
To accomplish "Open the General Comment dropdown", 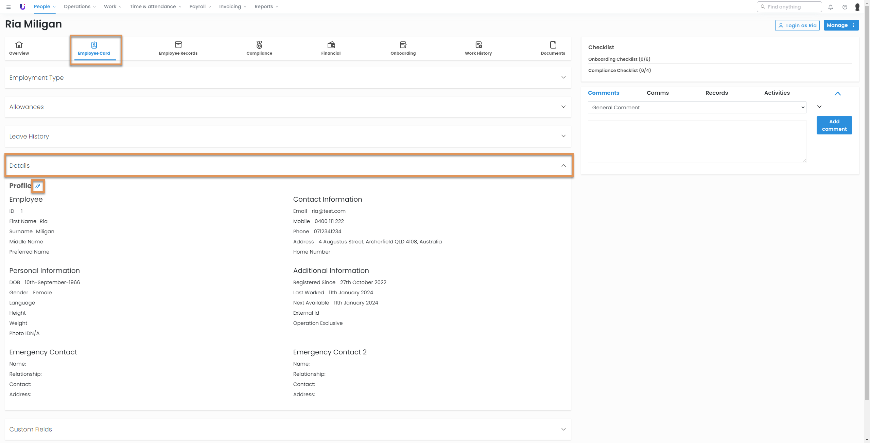I will [697, 108].
